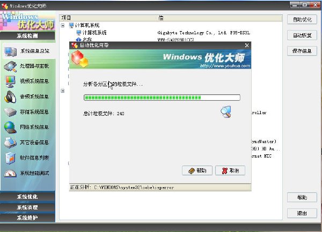The width and height of the screenshot is (322, 232).
Task: Collapse the second tree group expander
Action: pos(63,91)
